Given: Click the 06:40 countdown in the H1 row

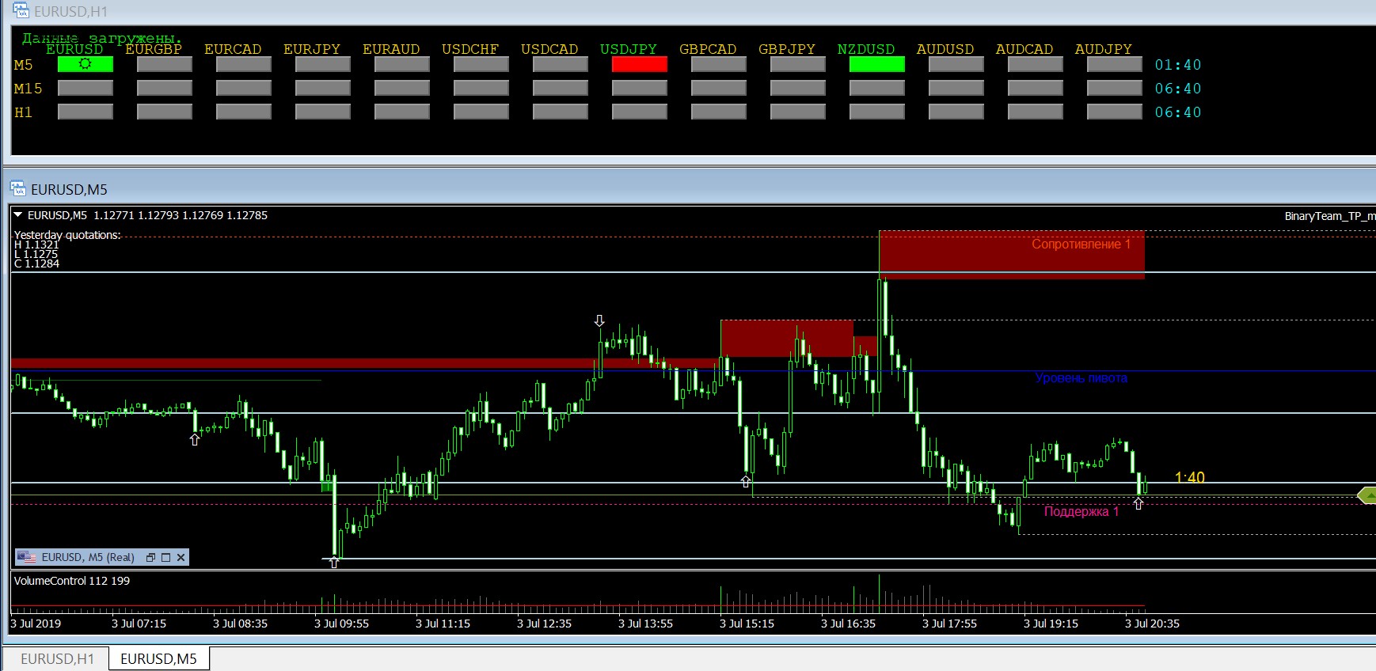Looking at the screenshot, I should (x=1178, y=112).
